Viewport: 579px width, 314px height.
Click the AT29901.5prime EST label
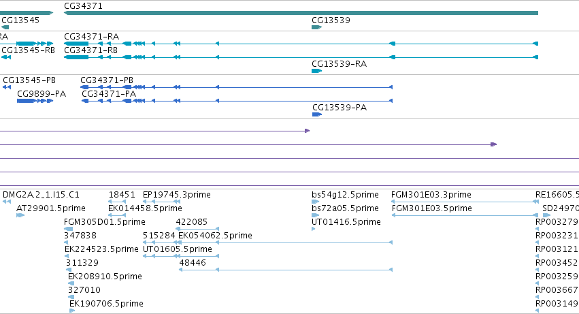pyautogui.click(x=51, y=208)
